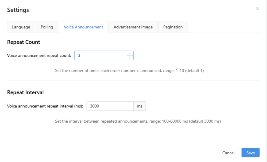The height and width of the screenshot is (162, 267).
Task: Decrease repeat count with the down arrow
Action: pyautogui.click(x=130, y=58)
